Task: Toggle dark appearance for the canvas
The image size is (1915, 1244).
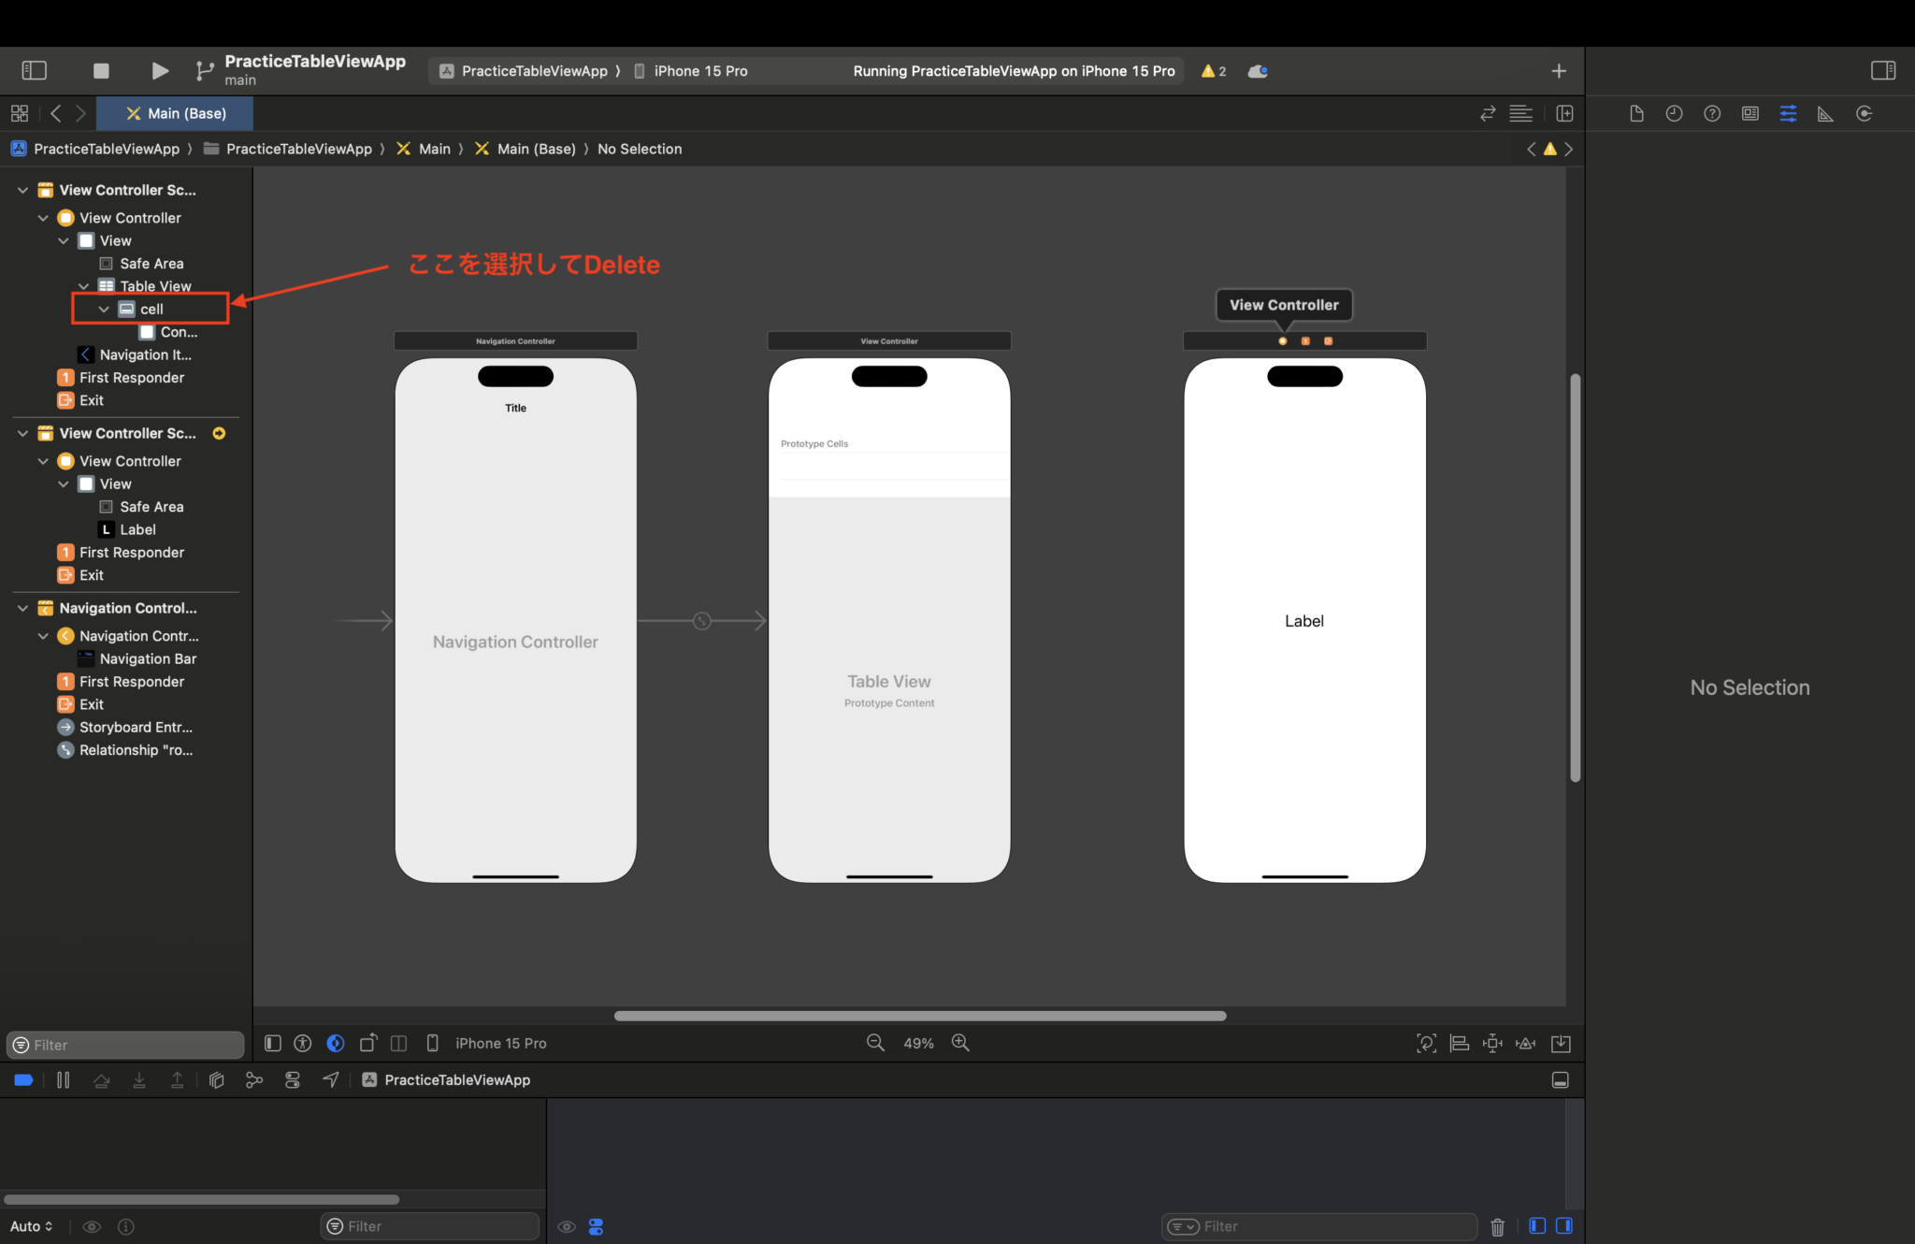Action: [x=335, y=1043]
